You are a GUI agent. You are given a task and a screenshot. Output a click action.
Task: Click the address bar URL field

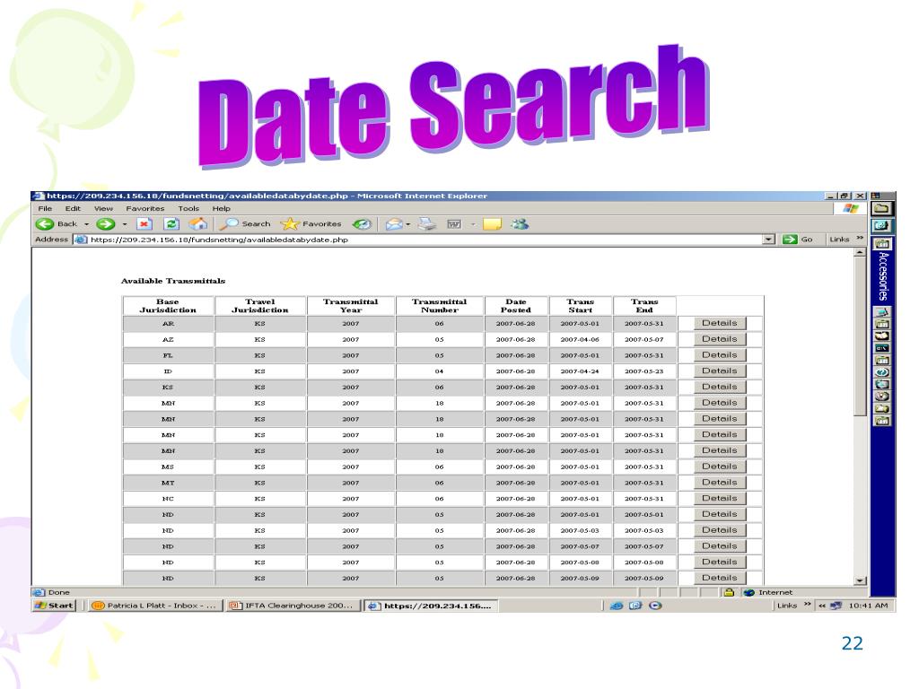424,240
